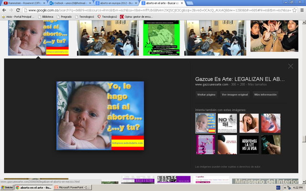Click the 4:22 PM clock
Viewport: 306px width, 191px height.
coord(297,188)
